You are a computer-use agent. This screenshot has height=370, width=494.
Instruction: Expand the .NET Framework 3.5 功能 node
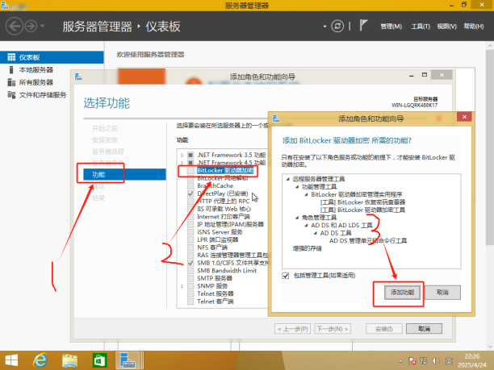[x=182, y=155]
